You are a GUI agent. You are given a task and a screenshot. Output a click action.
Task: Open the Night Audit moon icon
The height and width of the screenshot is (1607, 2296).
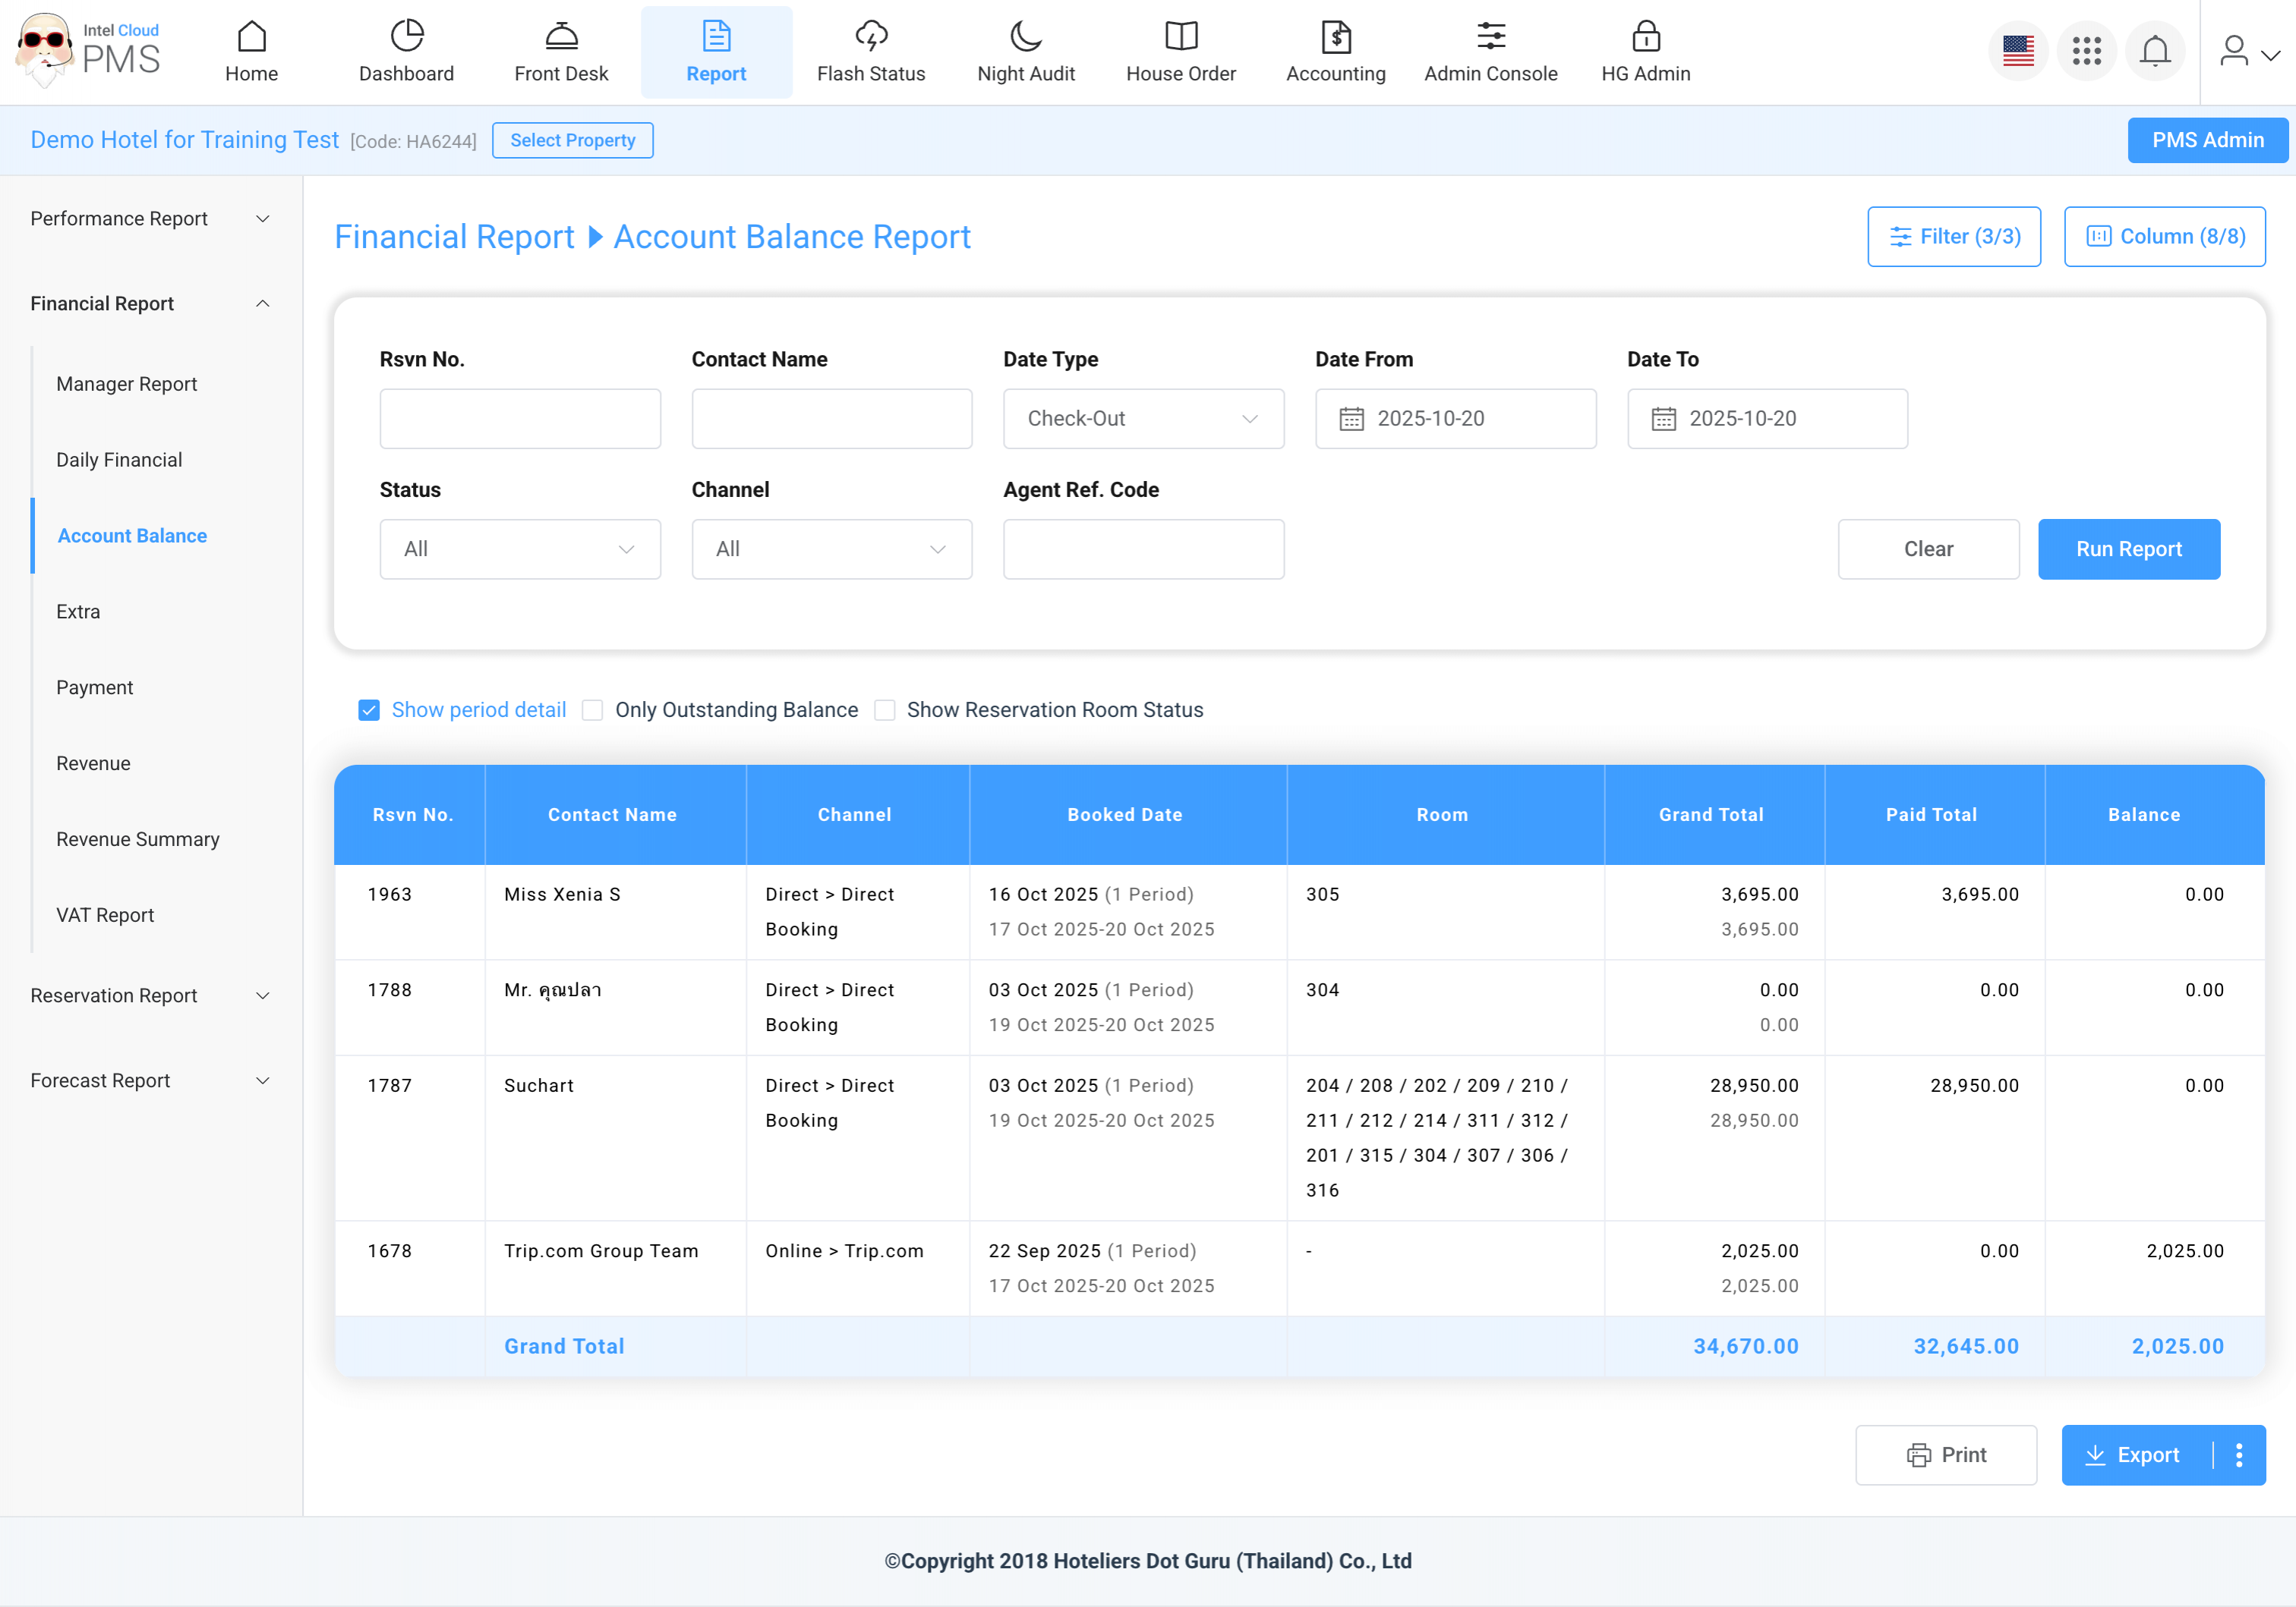(x=1025, y=37)
